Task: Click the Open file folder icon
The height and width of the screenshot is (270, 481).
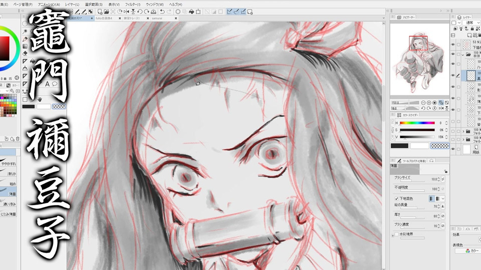Action: pos(106,11)
